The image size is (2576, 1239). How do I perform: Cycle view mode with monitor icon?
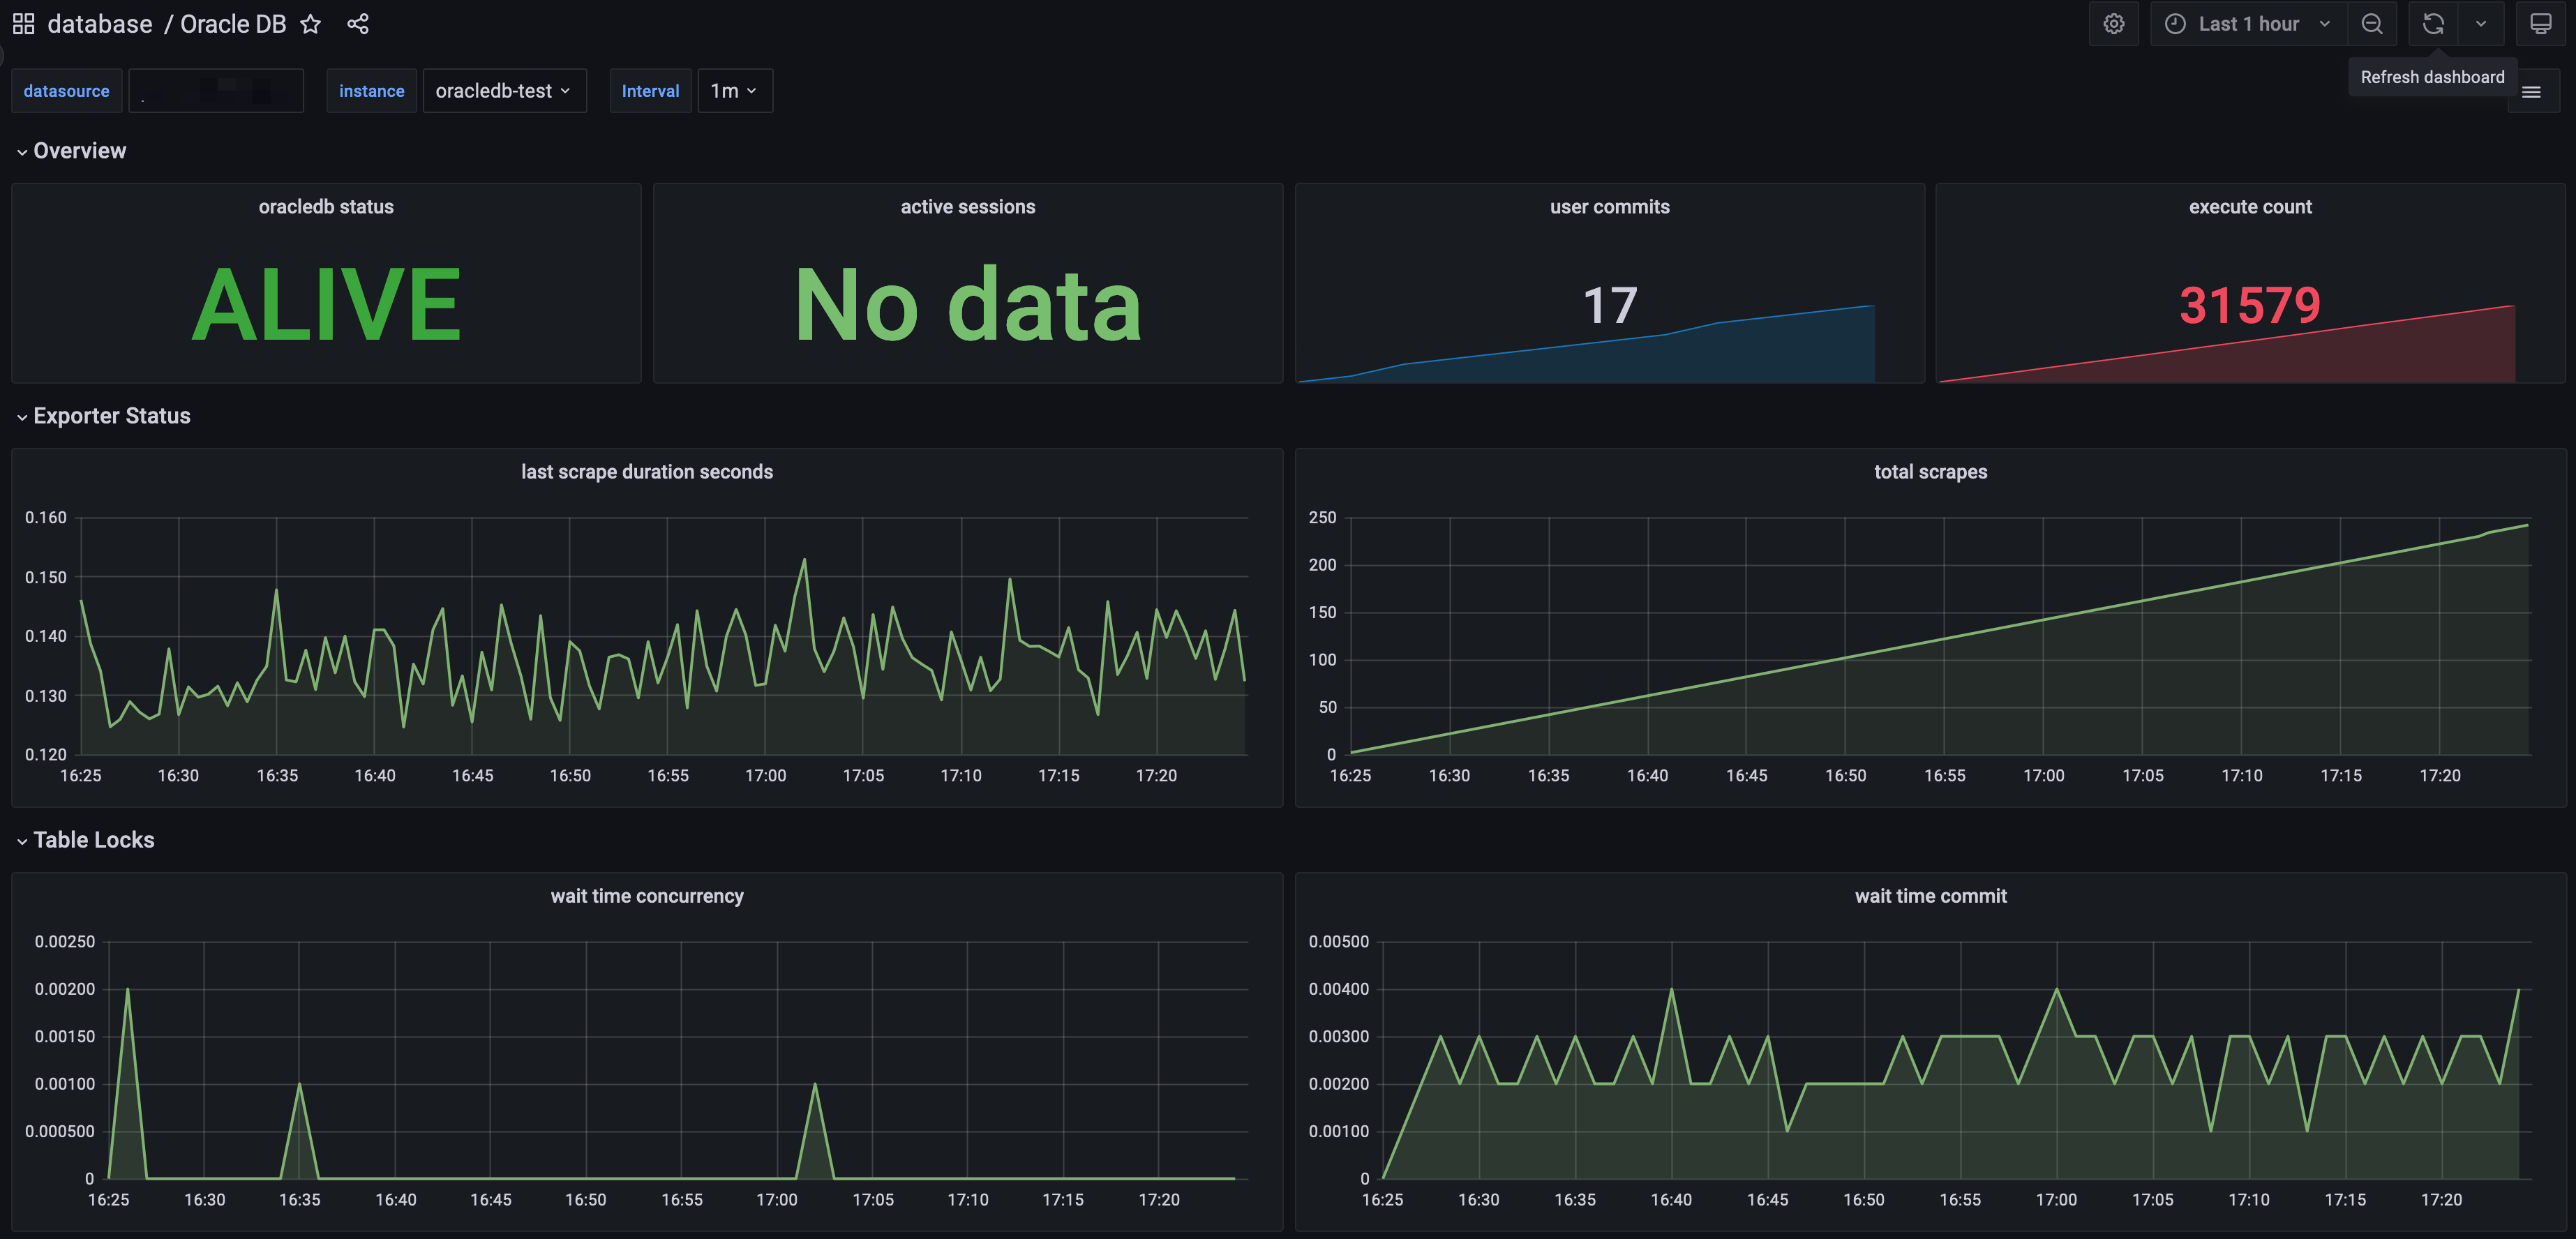click(2540, 24)
